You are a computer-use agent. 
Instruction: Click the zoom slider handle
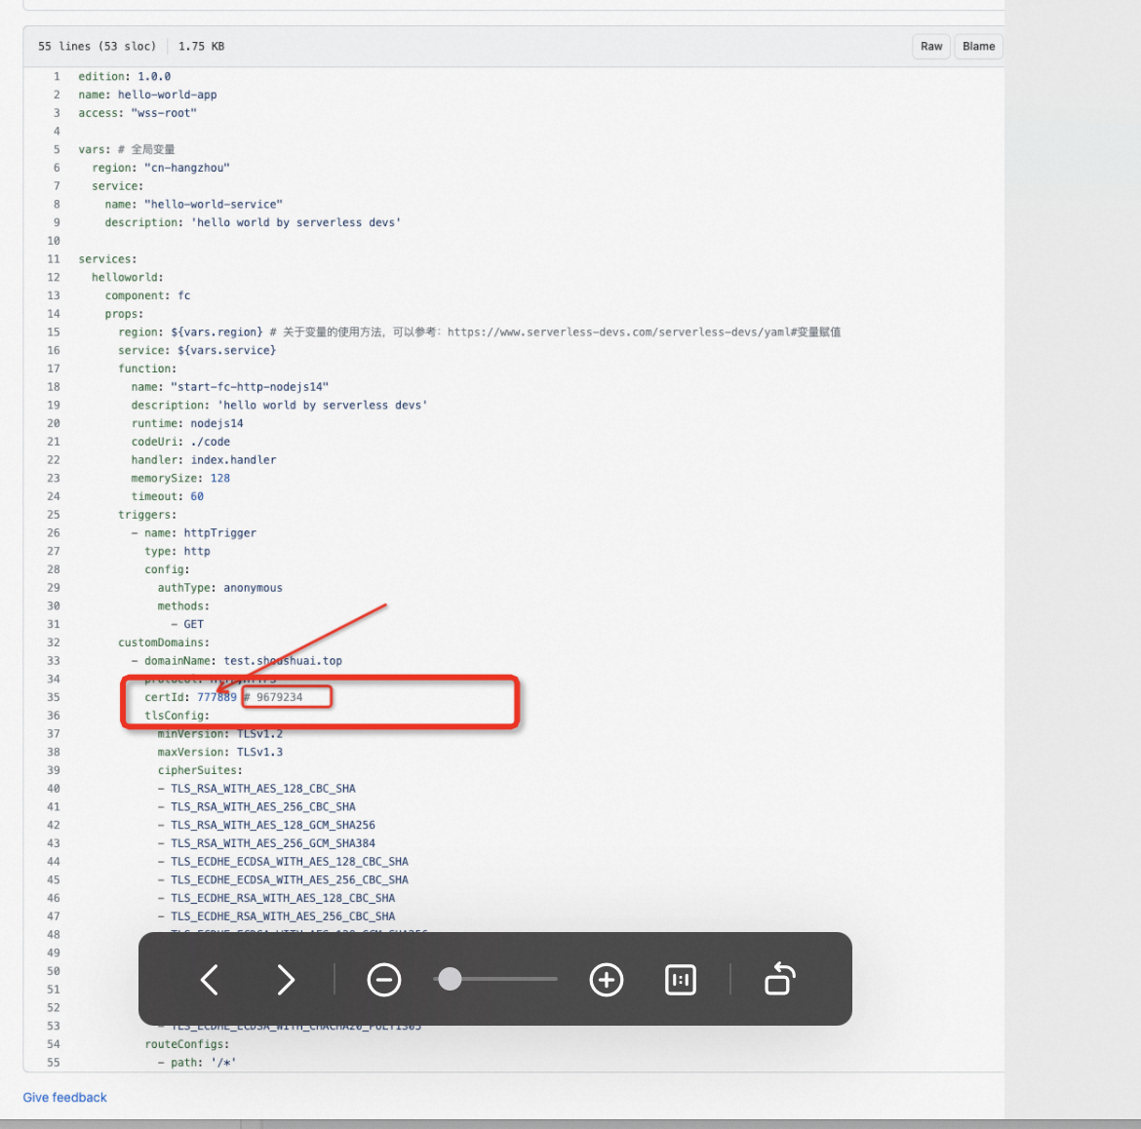450,980
